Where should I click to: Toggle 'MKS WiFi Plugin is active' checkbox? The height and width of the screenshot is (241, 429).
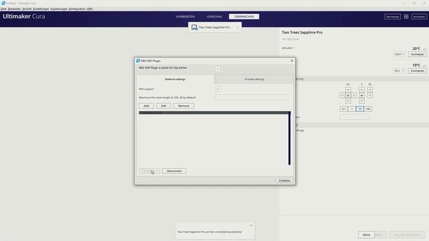pos(217,69)
